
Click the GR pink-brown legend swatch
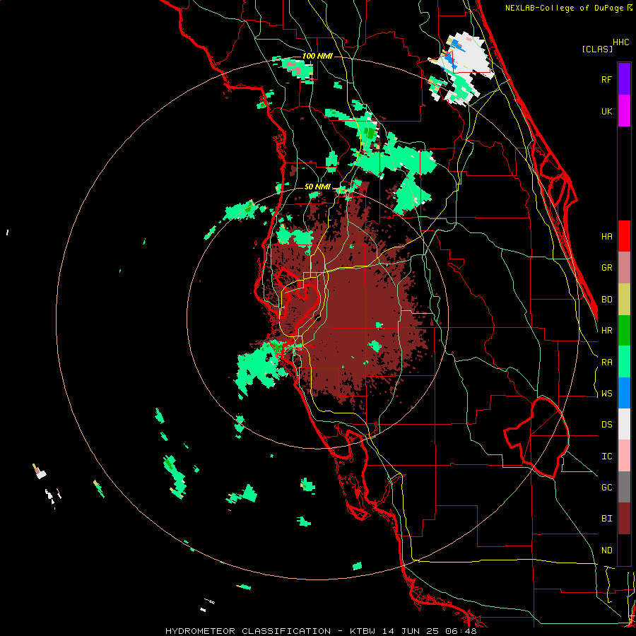coord(624,267)
